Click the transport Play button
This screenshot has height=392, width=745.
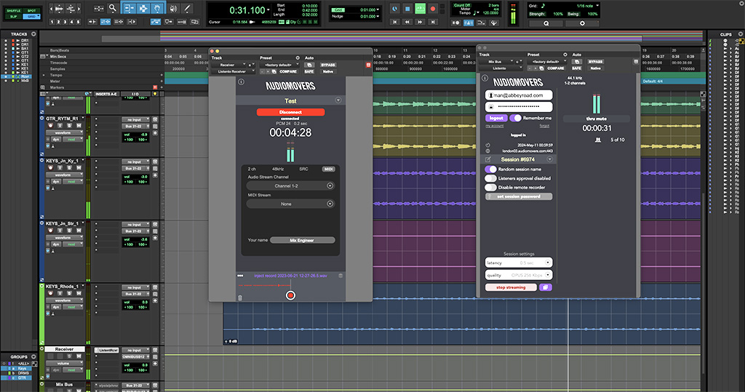(x=420, y=9)
